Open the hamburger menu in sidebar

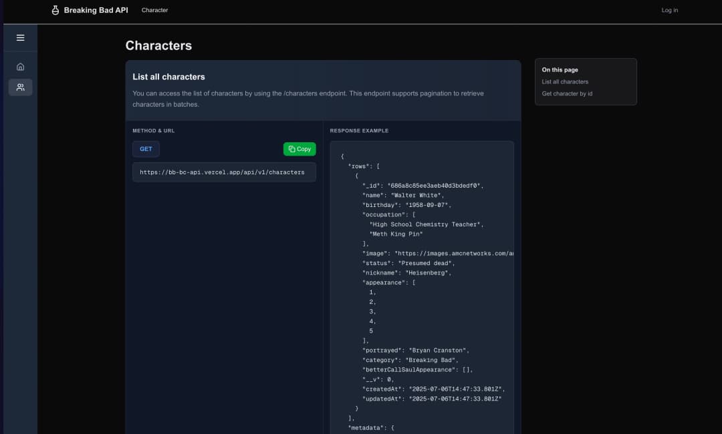(x=20, y=37)
